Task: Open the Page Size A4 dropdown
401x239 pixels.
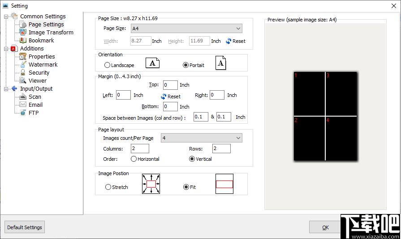Action: click(186, 29)
